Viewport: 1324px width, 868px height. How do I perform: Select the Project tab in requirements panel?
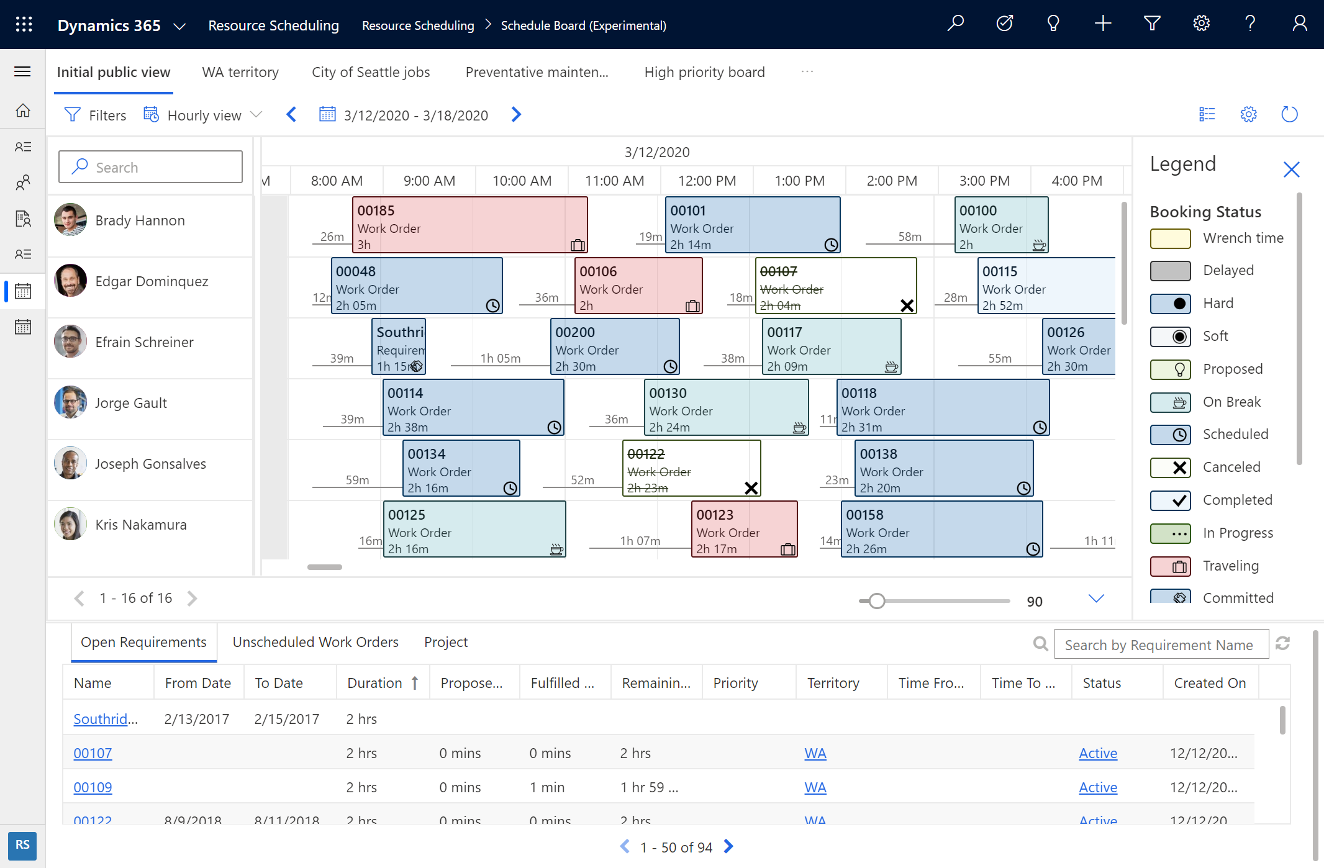[x=445, y=641]
